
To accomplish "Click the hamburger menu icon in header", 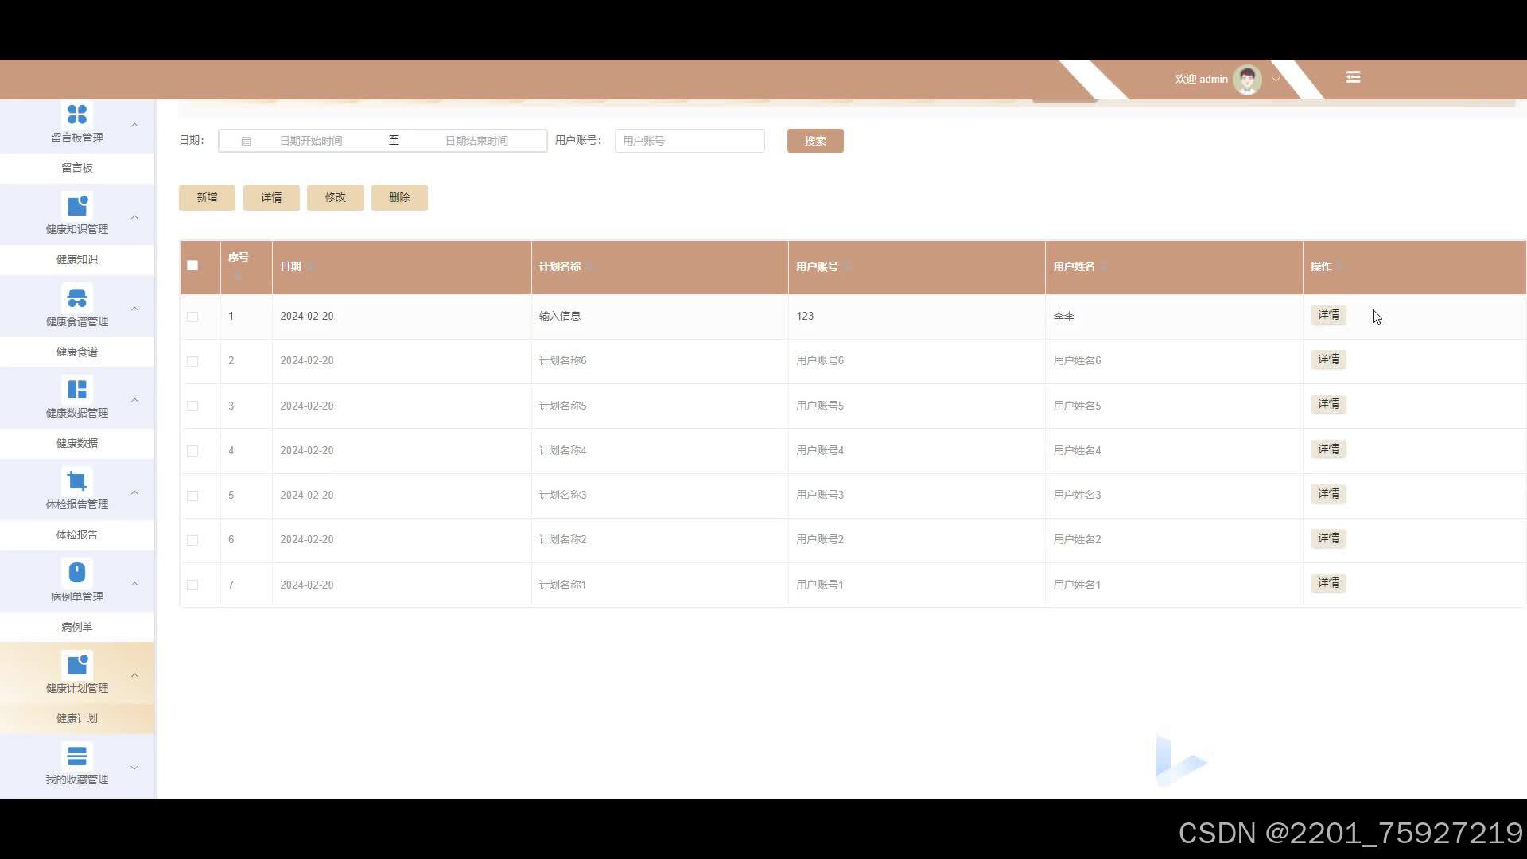I will click(x=1353, y=77).
